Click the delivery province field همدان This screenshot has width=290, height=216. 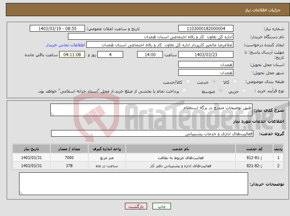pos(206,65)
